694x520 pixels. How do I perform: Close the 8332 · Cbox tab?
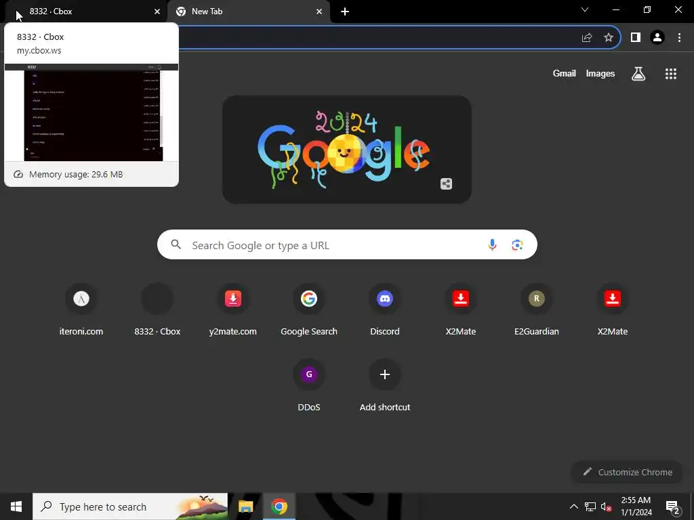point(157,12)
